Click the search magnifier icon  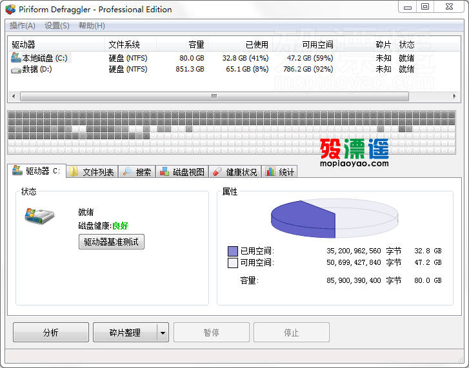point(127,171)
